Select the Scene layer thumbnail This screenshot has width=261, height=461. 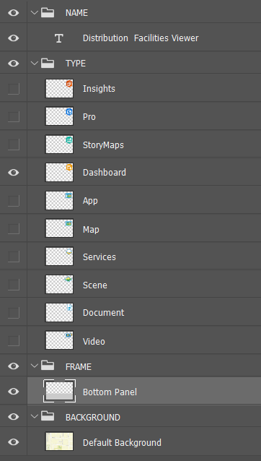coord(59,284)
